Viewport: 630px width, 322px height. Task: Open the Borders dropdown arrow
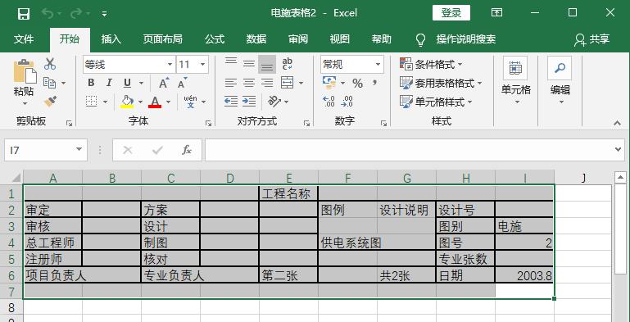tap(105, 102)
